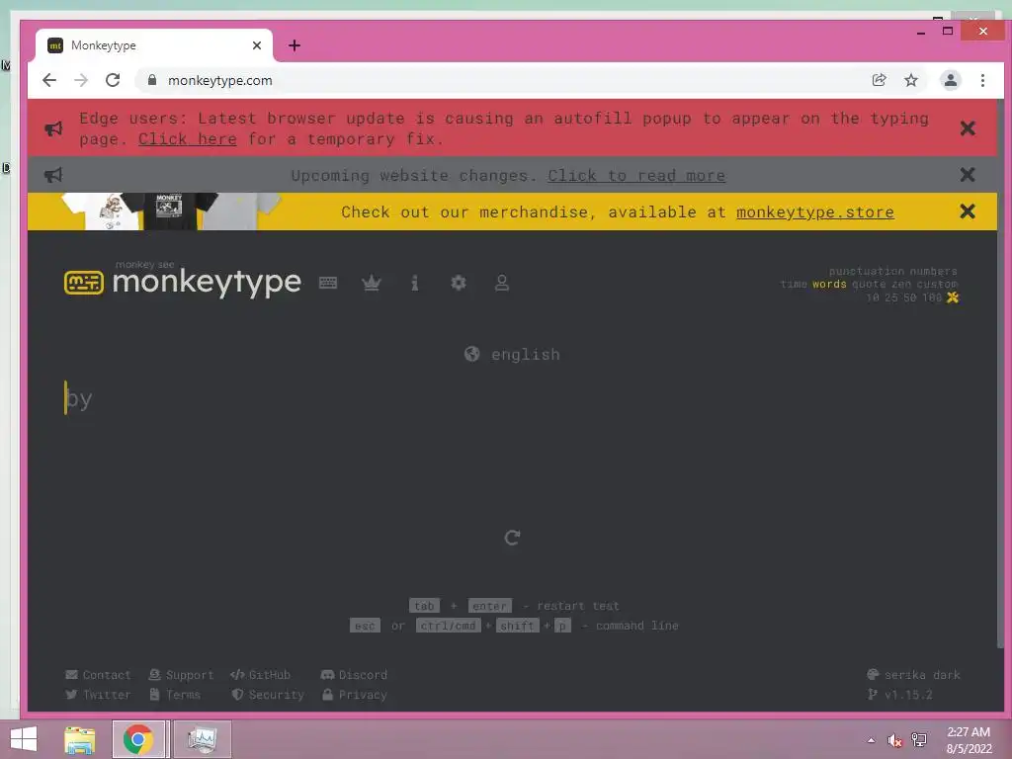The image size is (1012, 759).
Task: Open Terms footer link
Action: (x=175, y=695)
